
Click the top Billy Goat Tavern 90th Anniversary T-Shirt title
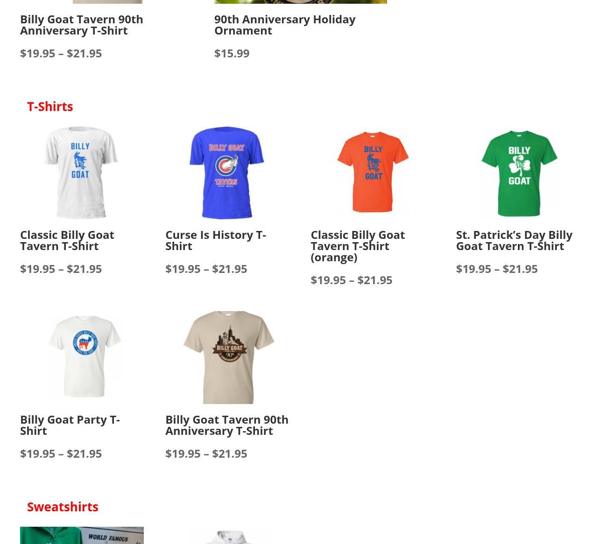(x=82, y=25)
